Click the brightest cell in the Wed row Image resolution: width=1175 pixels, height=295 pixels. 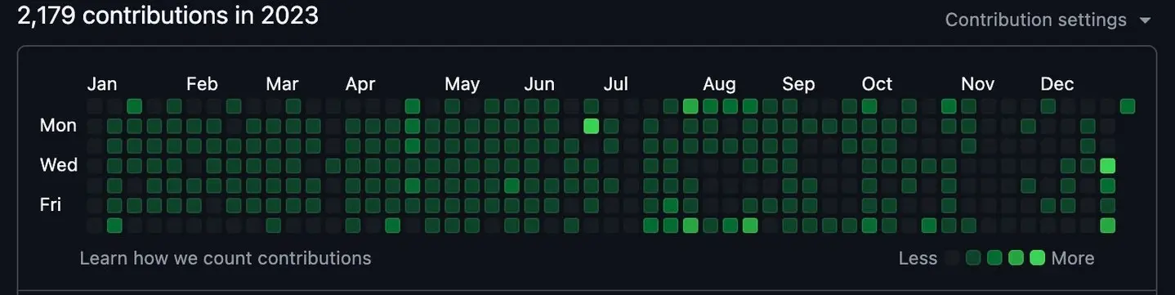(x=1108, y=166)
